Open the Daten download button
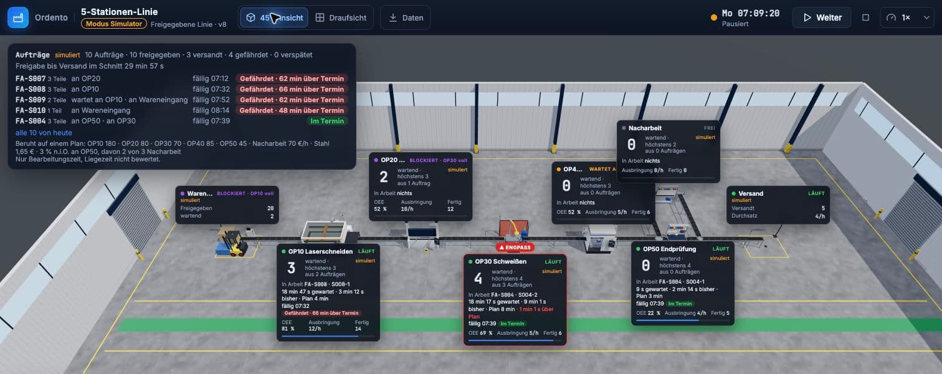Viewport: 942px width, 374px height. tap(406, 18)
